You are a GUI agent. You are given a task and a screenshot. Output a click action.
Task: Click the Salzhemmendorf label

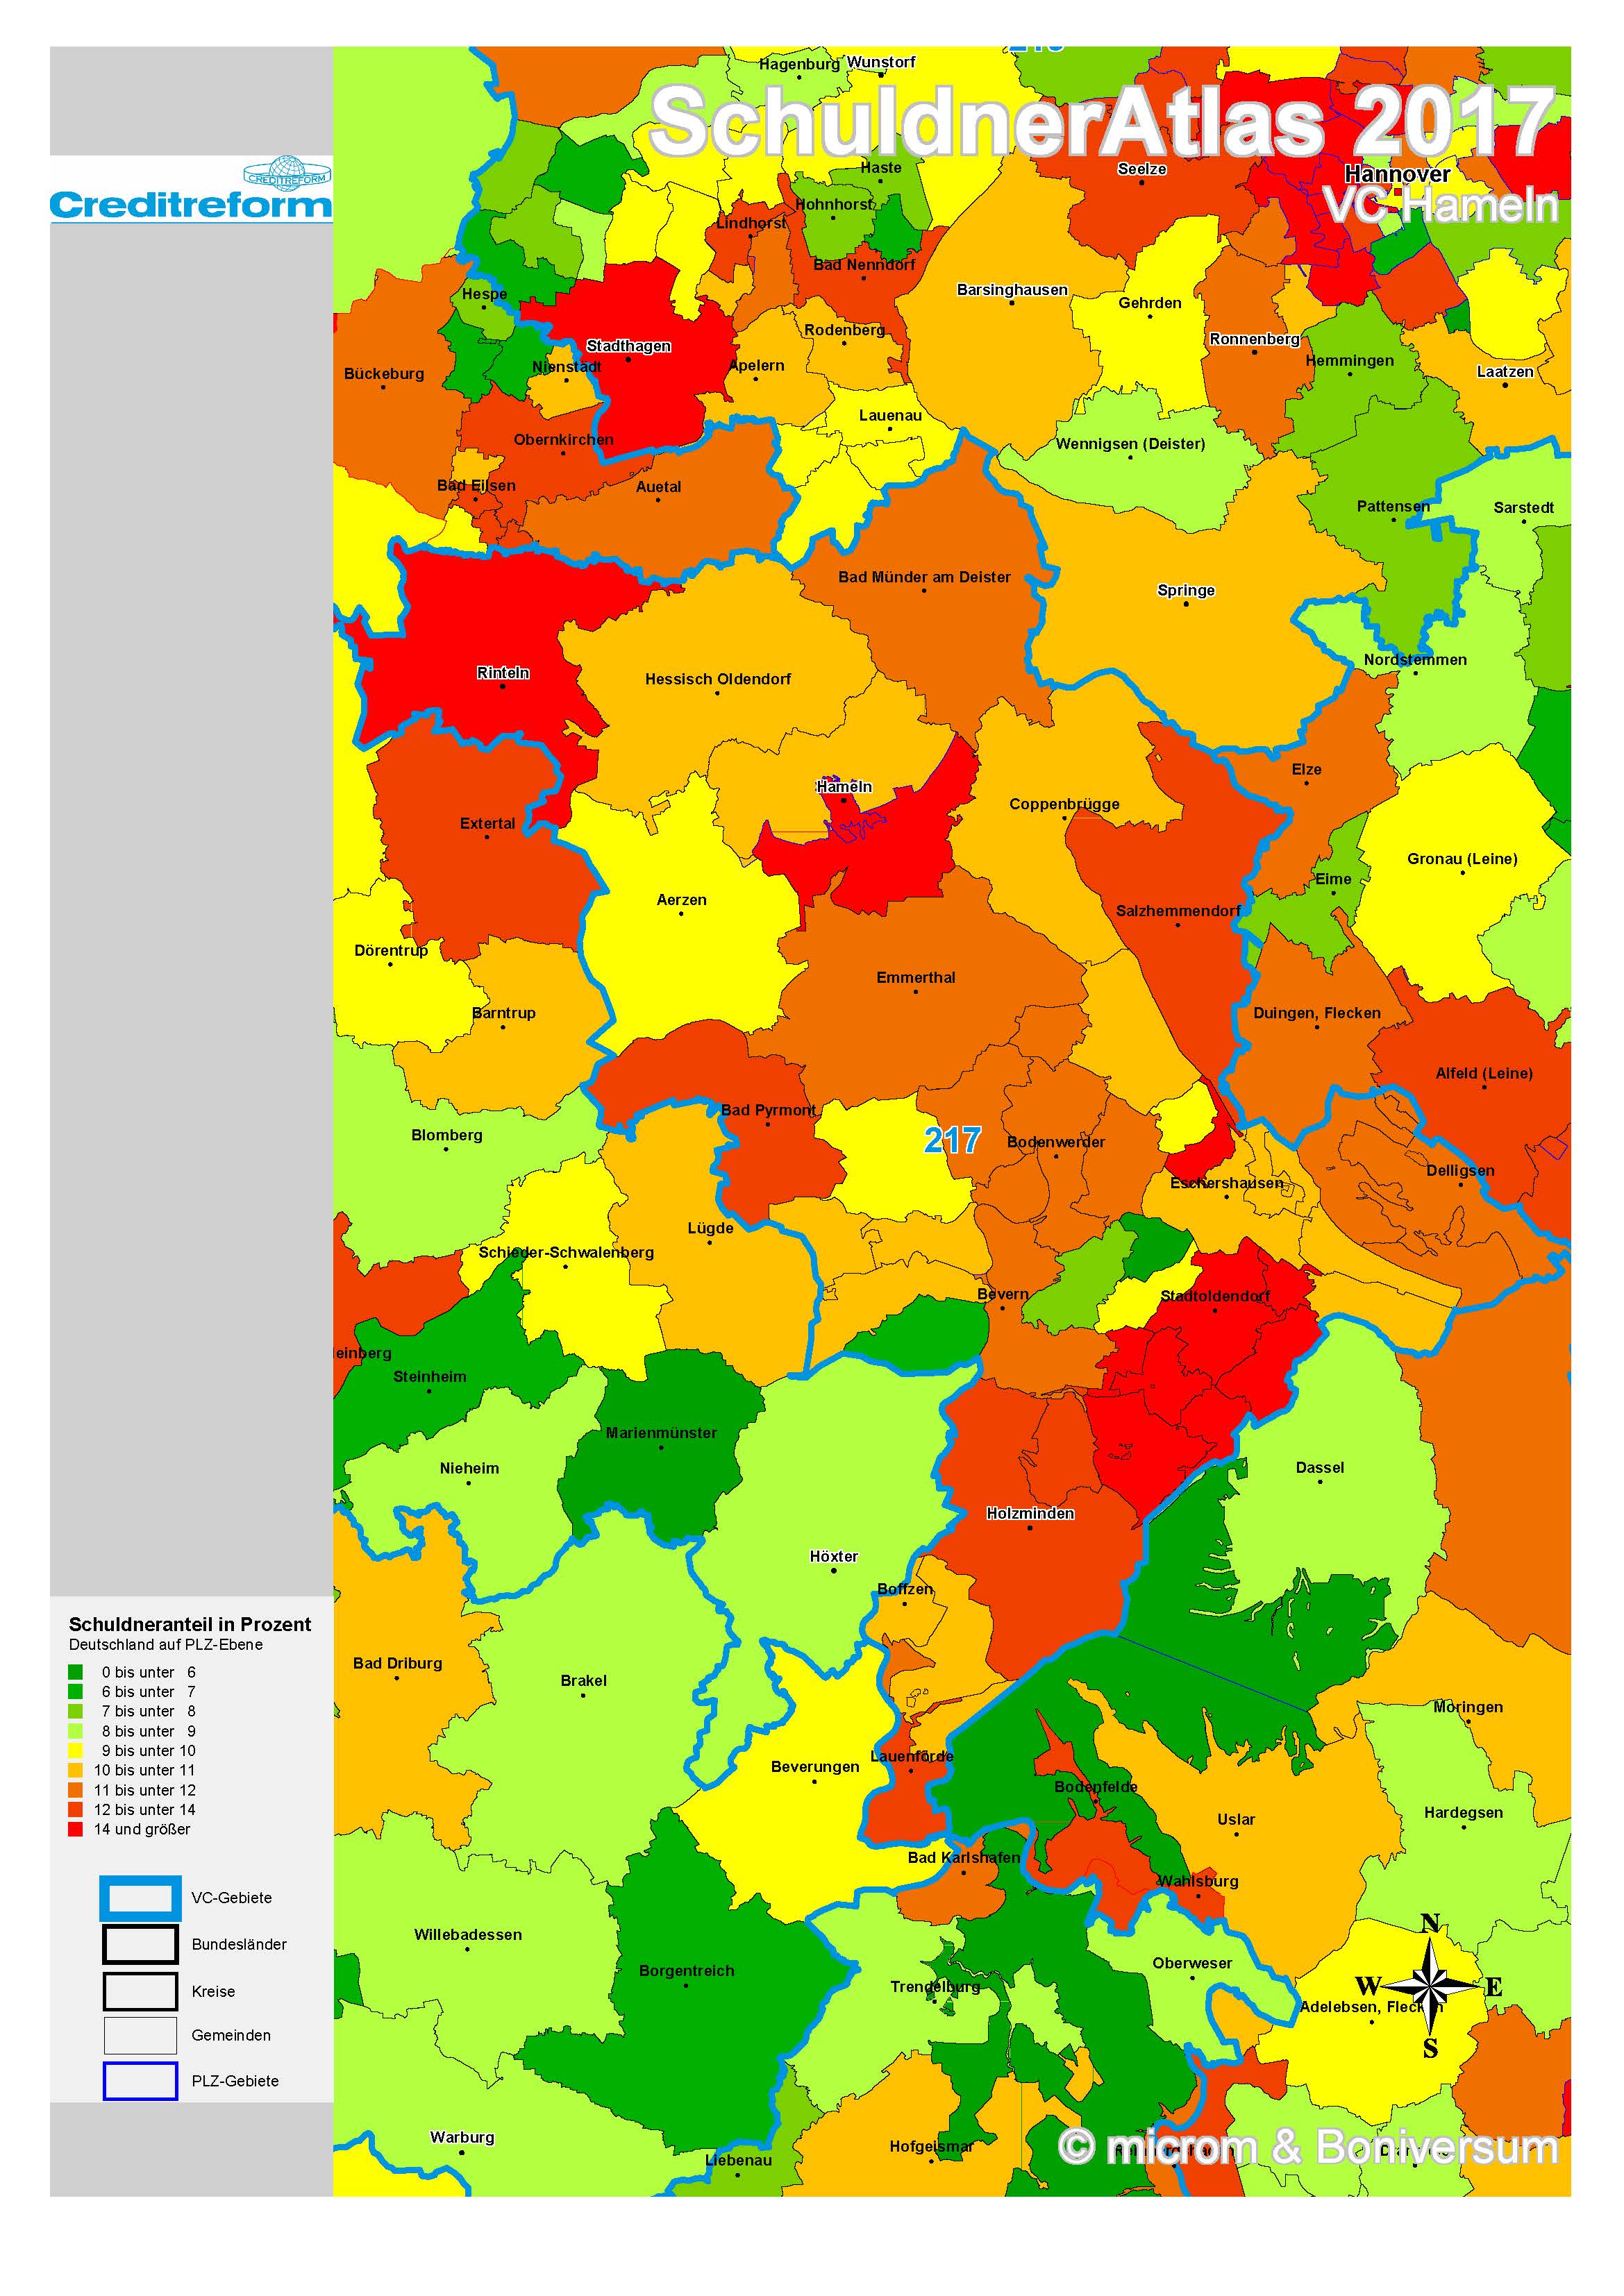tap(1179, 911)
